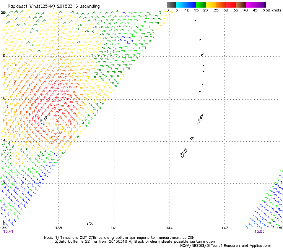Click the title 'Rapidsact Winds(25KM) 20150316 ascending'
The width and height of the screenshot is (283, 248).
[x=54, y=6]
